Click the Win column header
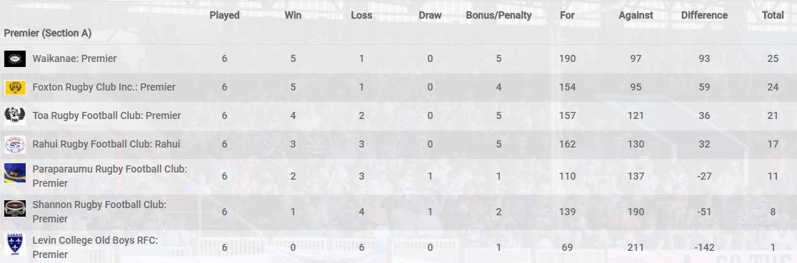The width and height of the screenshot is (797, 263). tap(293, 15)
